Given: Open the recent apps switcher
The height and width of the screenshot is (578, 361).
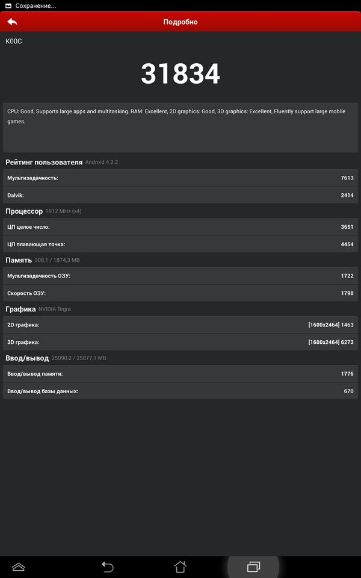Looking at the screenshot, I should pos(253,567).
